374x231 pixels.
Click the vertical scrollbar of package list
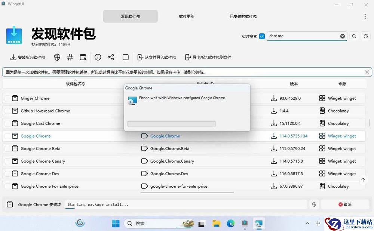[370, 123]
